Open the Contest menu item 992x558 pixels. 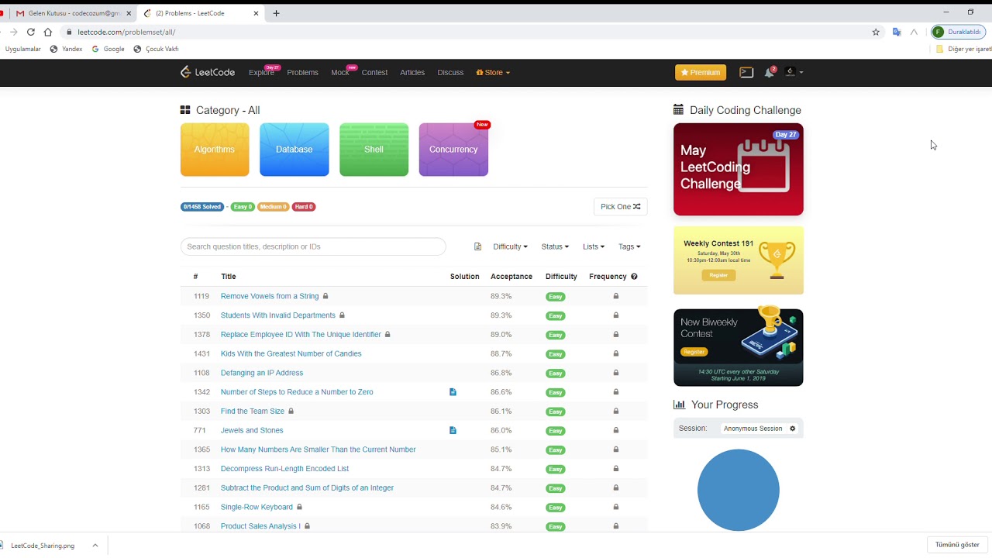(x=374, y=72)
